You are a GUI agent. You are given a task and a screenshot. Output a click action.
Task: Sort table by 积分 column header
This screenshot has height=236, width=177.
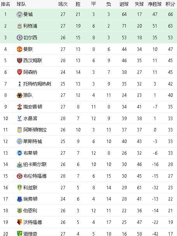(170, 4)
